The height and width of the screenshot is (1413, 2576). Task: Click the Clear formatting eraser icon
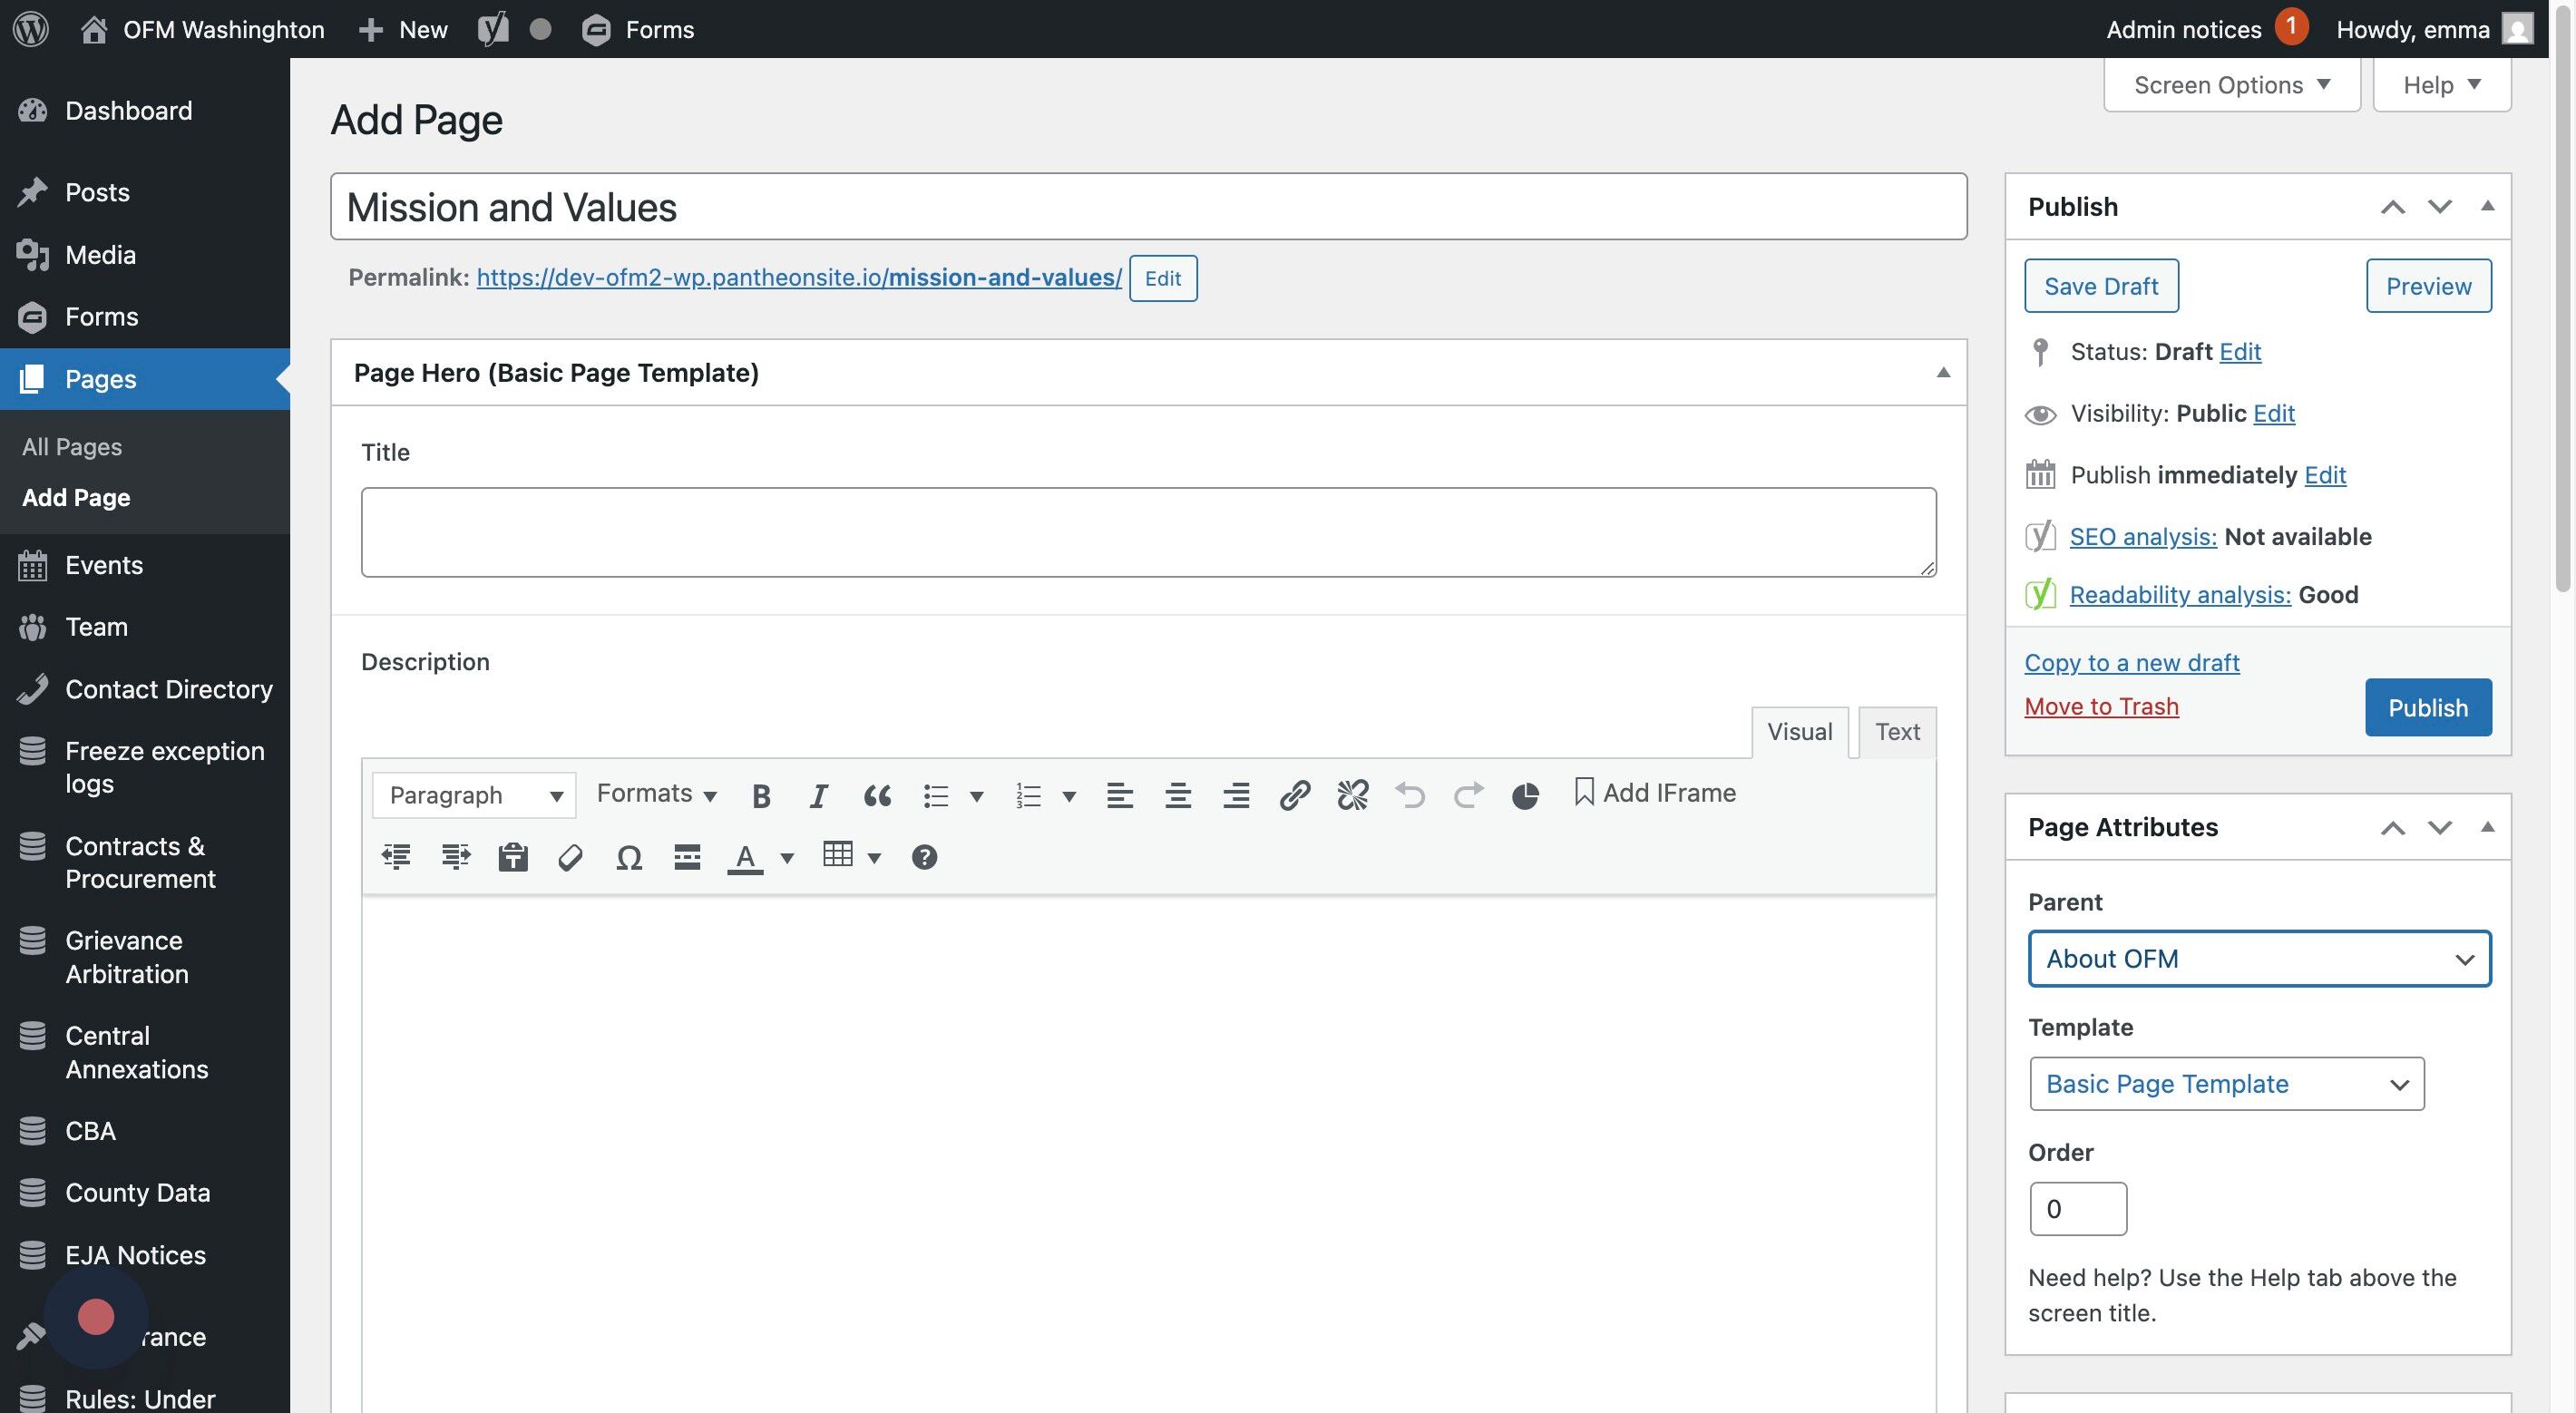[x=570, y=857]
